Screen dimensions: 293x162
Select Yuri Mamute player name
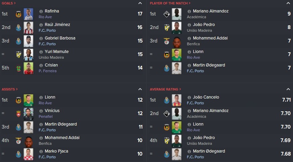pos(57,52)
